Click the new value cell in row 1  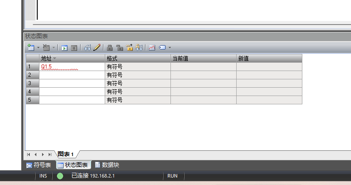269,67
